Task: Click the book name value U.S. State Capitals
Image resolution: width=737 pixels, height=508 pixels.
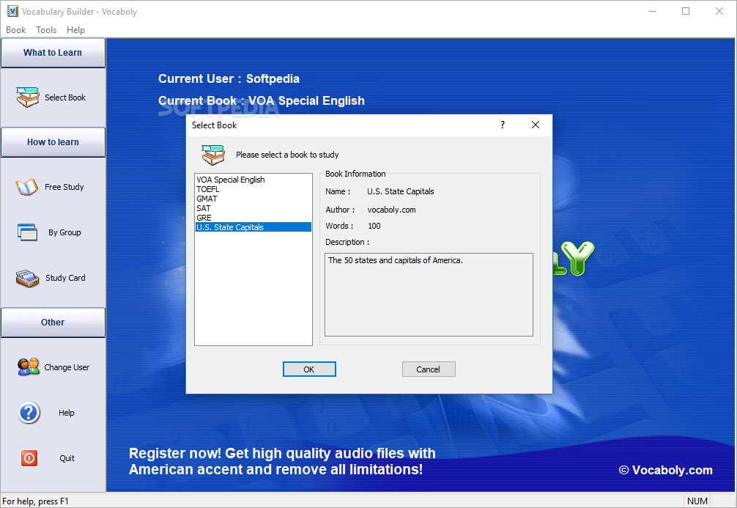Action: pyautogui.click(x=401, y=191)
